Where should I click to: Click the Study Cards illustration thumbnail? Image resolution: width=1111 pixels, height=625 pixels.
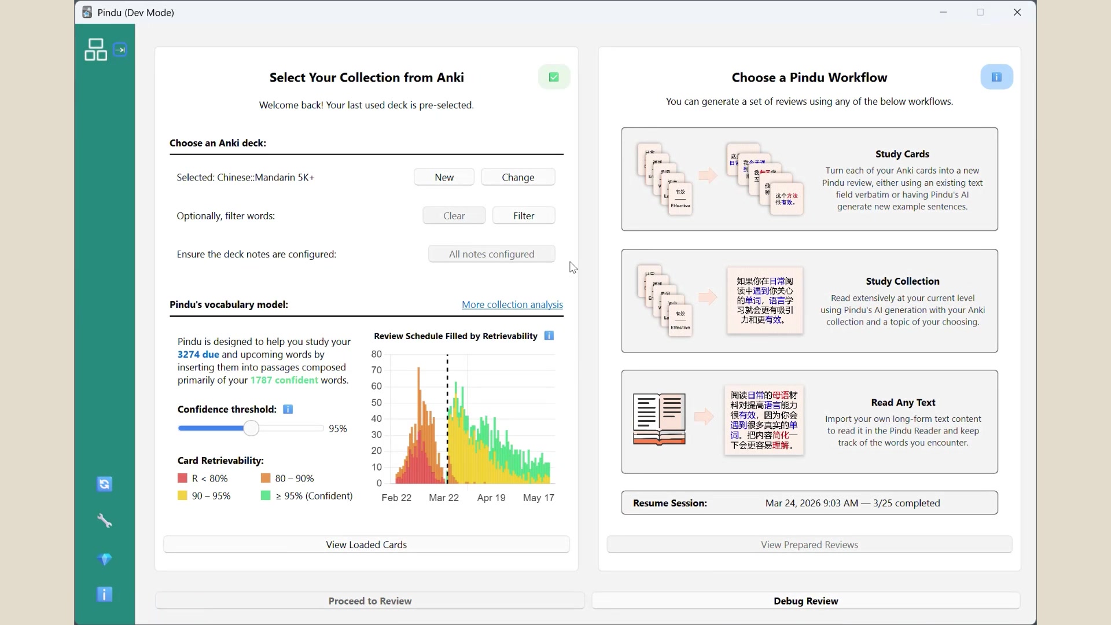(720, 179)
